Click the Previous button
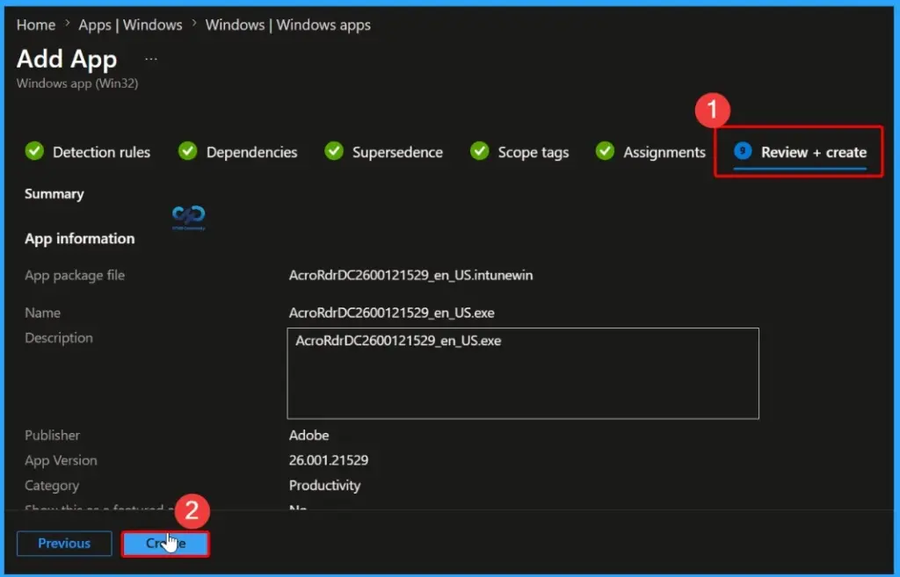 pos(64,543)
